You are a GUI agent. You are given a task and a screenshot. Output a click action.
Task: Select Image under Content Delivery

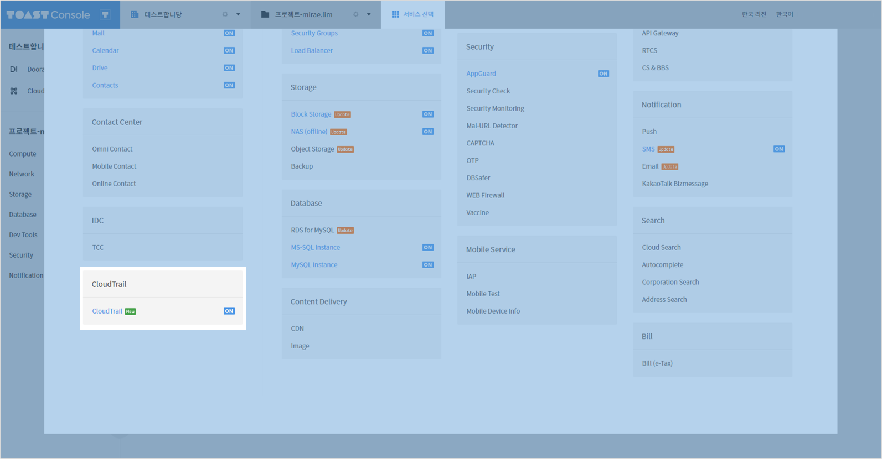[300, 346]
